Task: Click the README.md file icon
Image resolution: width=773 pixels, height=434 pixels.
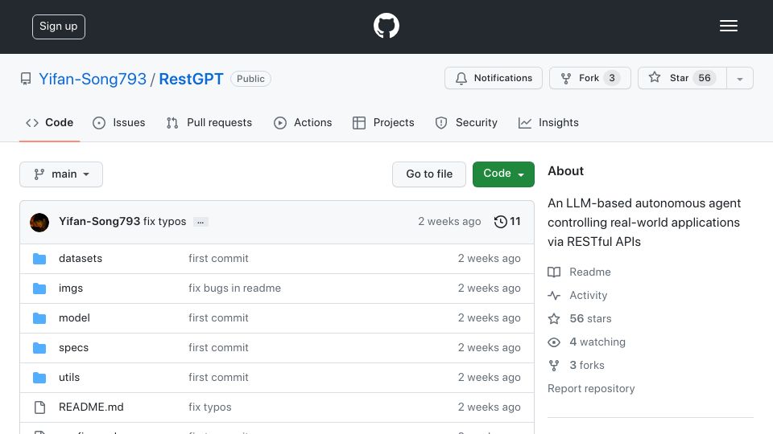Action: (39, 407)
